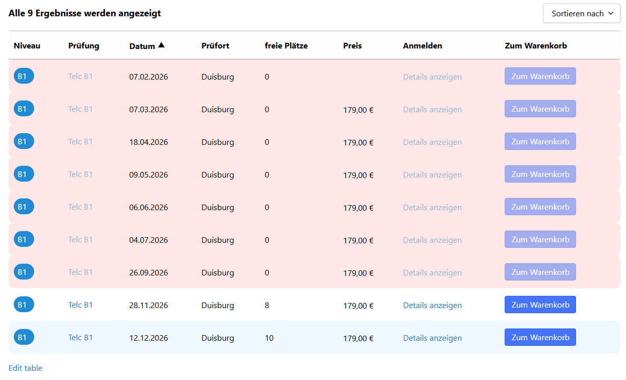Click the freie Plätze column header

[286, 46]
